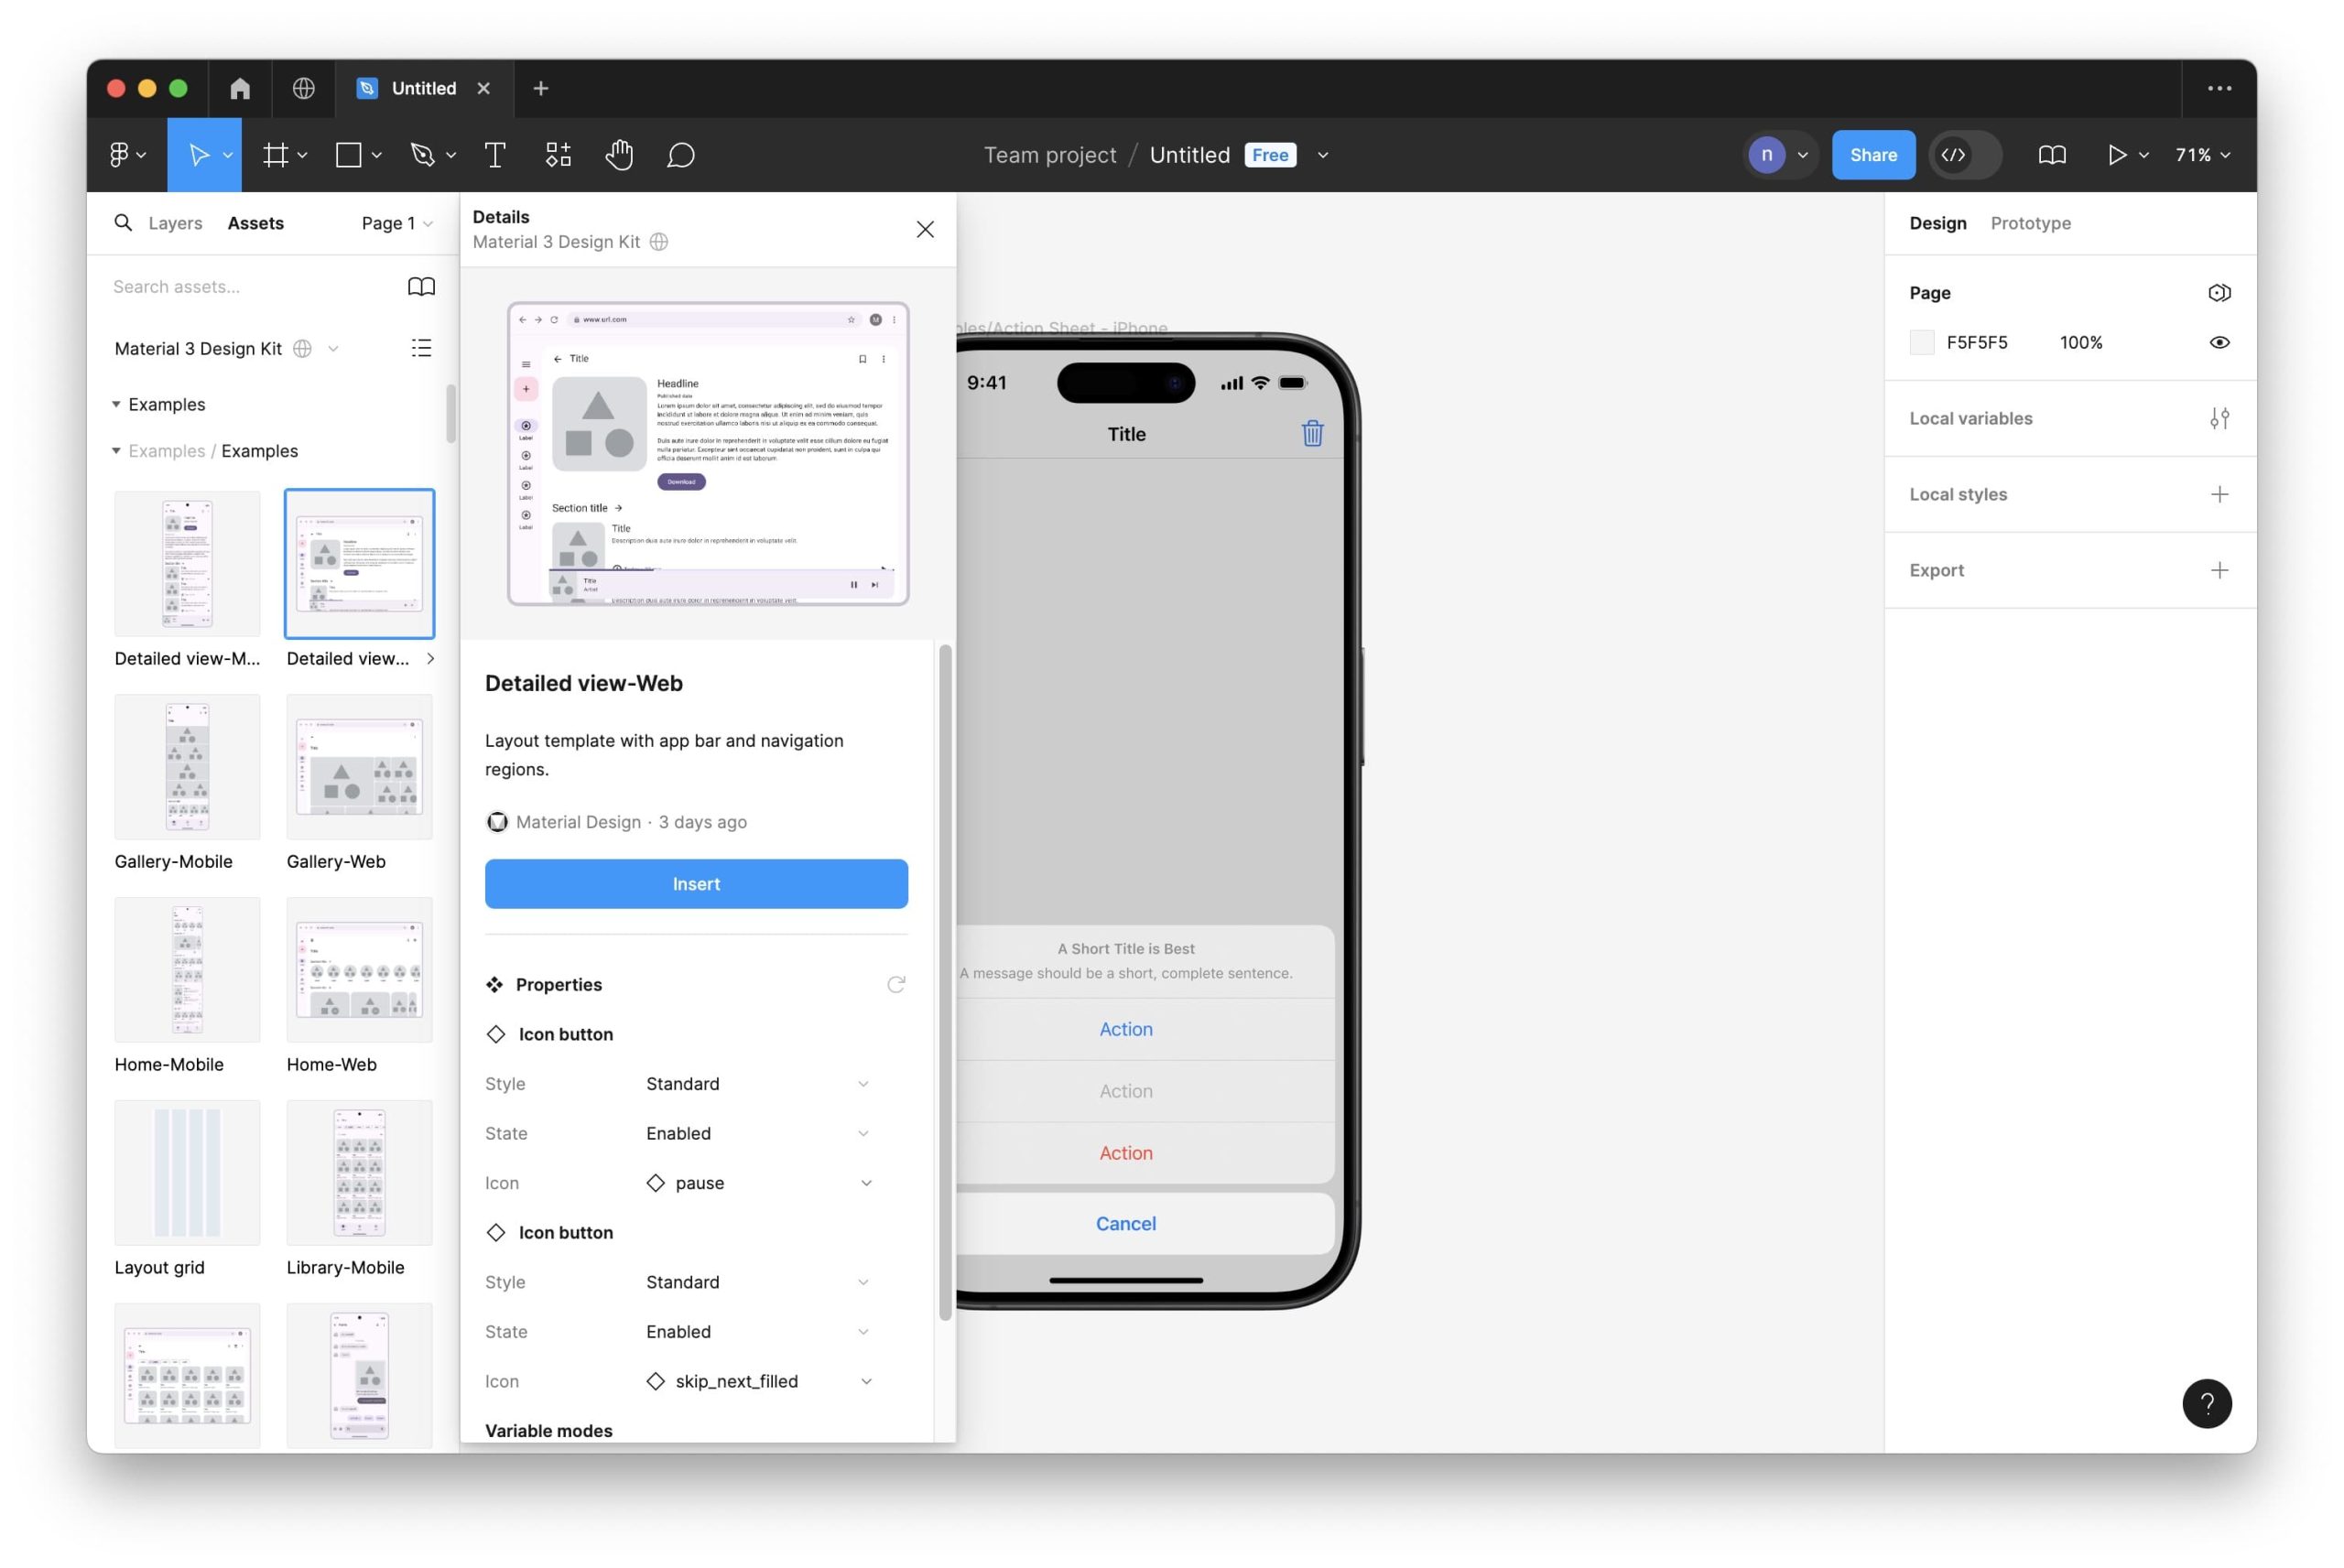The image size is (2344, 1568).
Task: Open the zoom 71% dropdown
Action: click(2202, 155)
